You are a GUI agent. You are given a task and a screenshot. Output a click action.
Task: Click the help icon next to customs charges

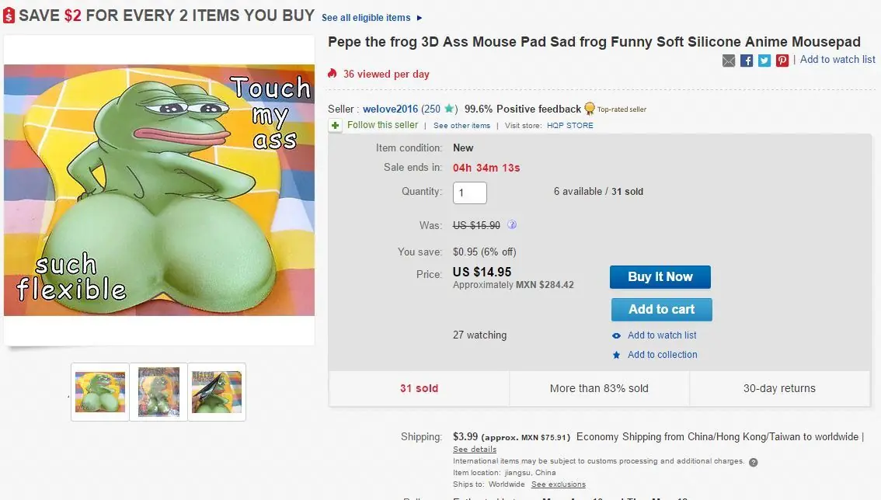click(x=753, y=462)
